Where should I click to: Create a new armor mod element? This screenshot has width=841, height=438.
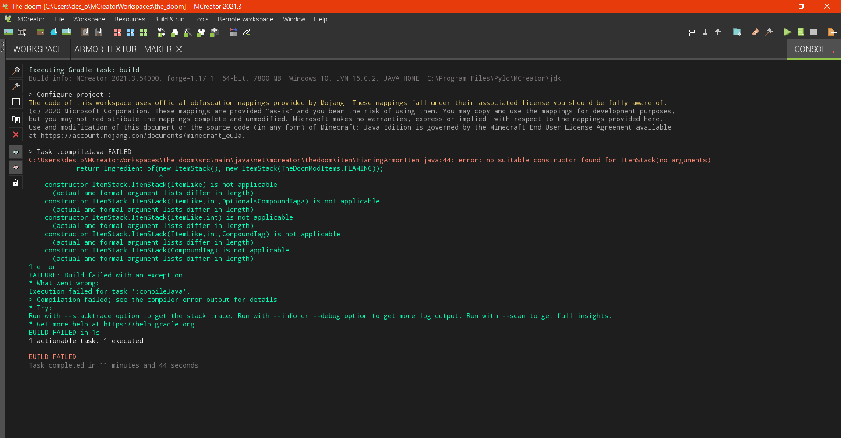pyautogui.click(x=201, y=32)
